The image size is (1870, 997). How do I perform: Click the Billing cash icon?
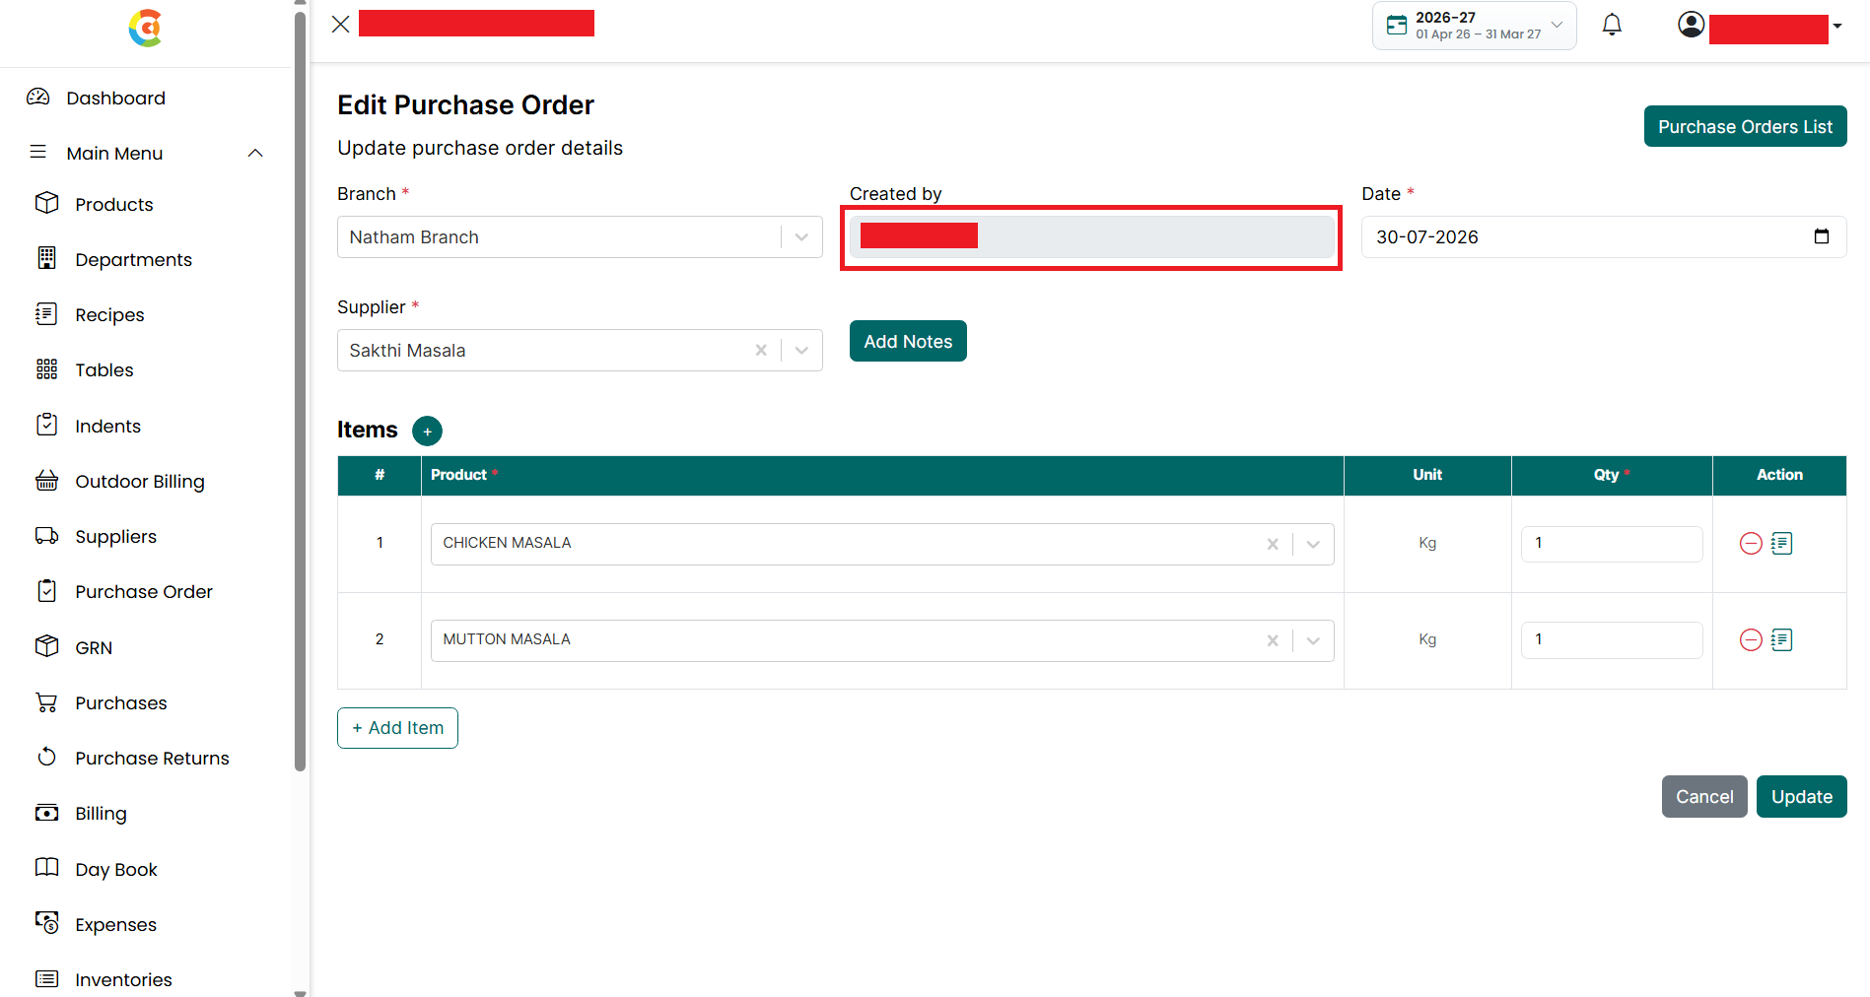[46, 813]
